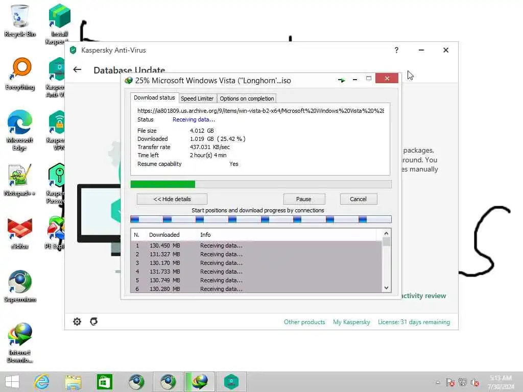Click the Hide details button
Image resolution: width=523 pixels, height=392 pixels.
(172, 199)
